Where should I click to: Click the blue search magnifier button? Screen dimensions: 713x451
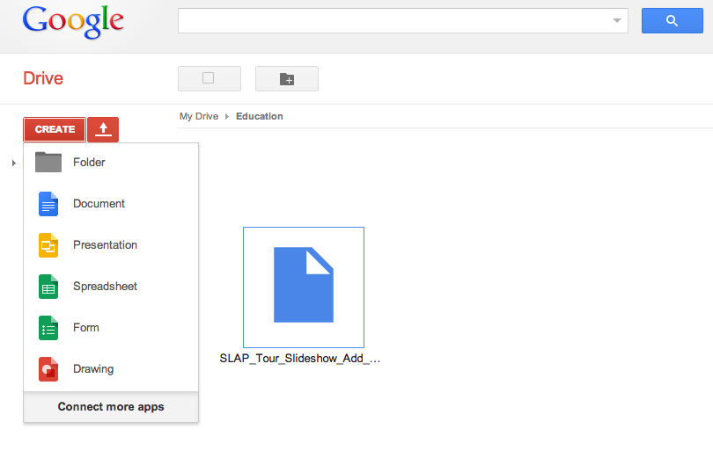point(673,20)
